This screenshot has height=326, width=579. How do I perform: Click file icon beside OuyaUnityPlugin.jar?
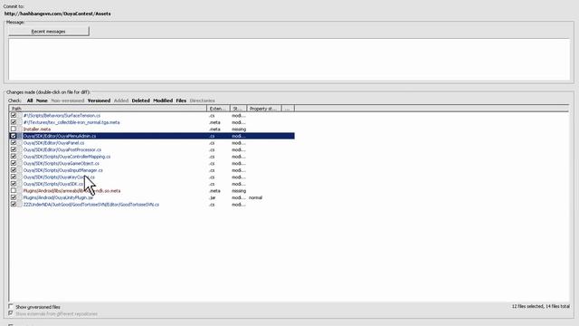(x=20, y=197)
